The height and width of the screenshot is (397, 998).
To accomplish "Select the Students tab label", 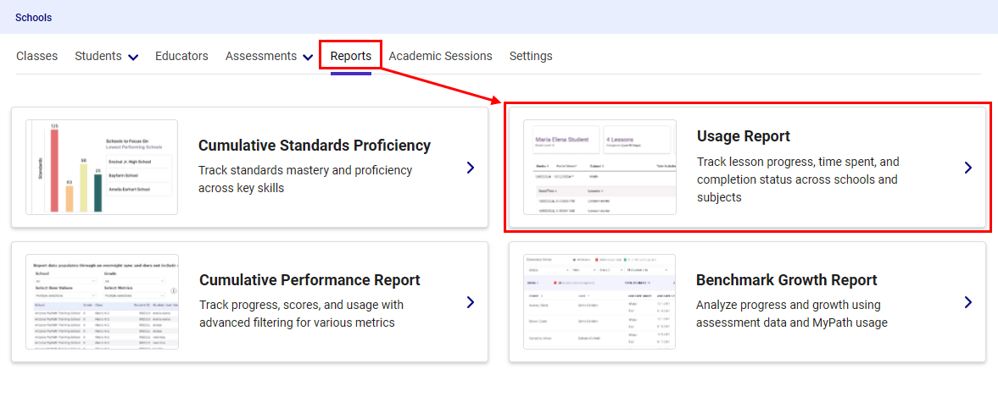I will click(x=98, y=56).
